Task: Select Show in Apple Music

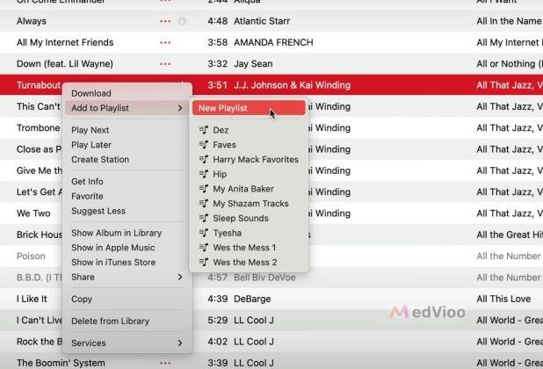Action: point(127,248)
